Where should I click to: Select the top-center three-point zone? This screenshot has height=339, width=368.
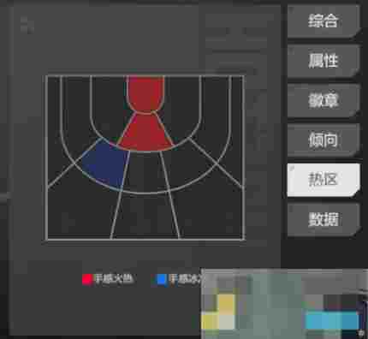pyautogui.click(x=145, y=217)
